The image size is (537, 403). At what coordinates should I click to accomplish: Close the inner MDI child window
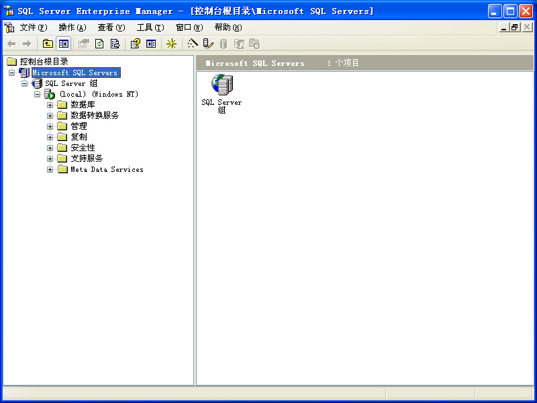click(x=527, y=28)
